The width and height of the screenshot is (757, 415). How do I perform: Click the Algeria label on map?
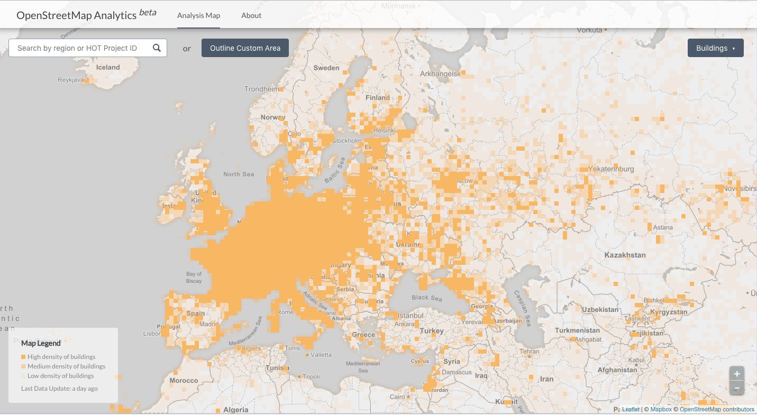pyautogui.click(x=235, y=410)
